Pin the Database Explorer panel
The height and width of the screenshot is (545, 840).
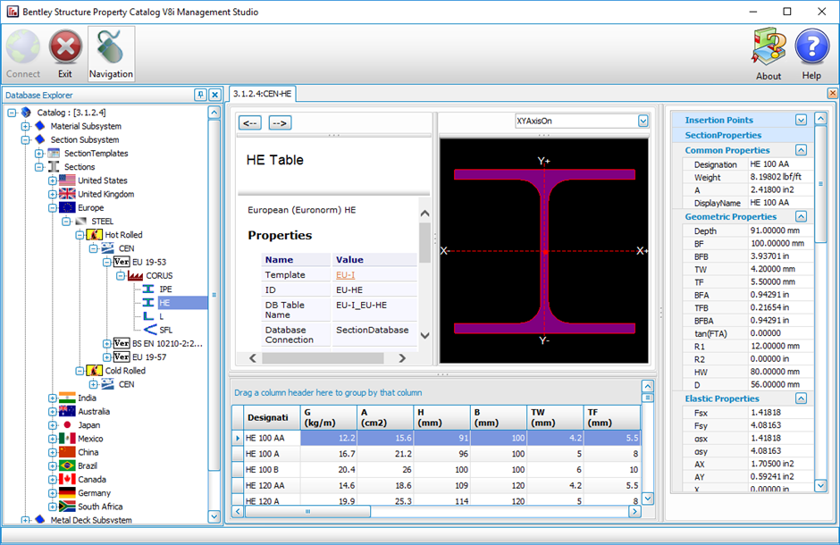point(200,95)
